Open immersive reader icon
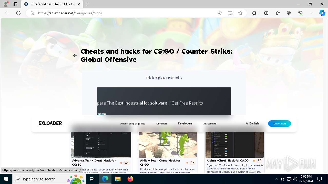Viewport: 328px width, 184px height. tap(230, 13)
